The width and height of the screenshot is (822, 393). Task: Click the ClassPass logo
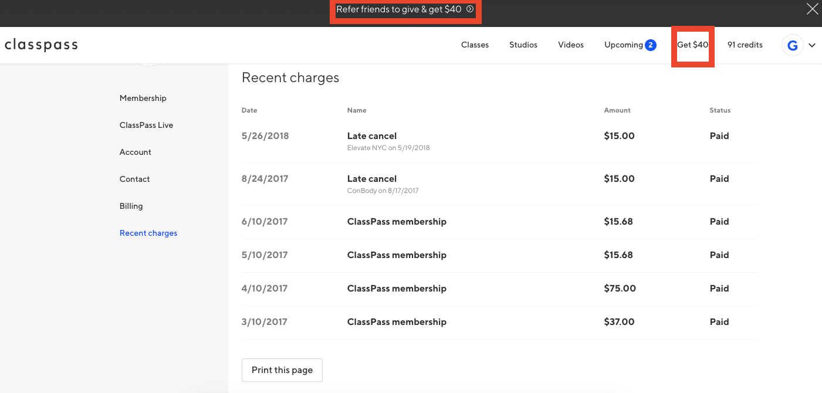41,45
